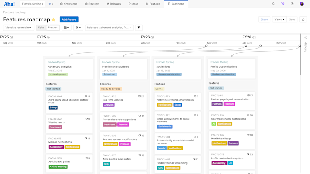Open the Knowledge menu
The image size is (310, 174).
[69, 4]
